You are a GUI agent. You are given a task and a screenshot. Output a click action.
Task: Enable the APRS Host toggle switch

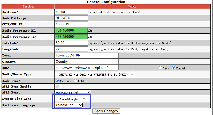[59, 87]
